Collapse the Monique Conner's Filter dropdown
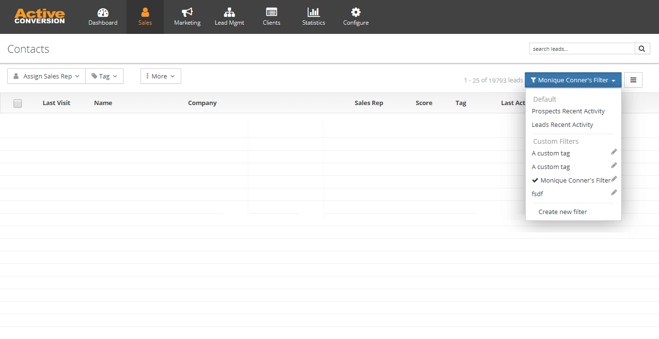The image size is (659, 339). 573,80
